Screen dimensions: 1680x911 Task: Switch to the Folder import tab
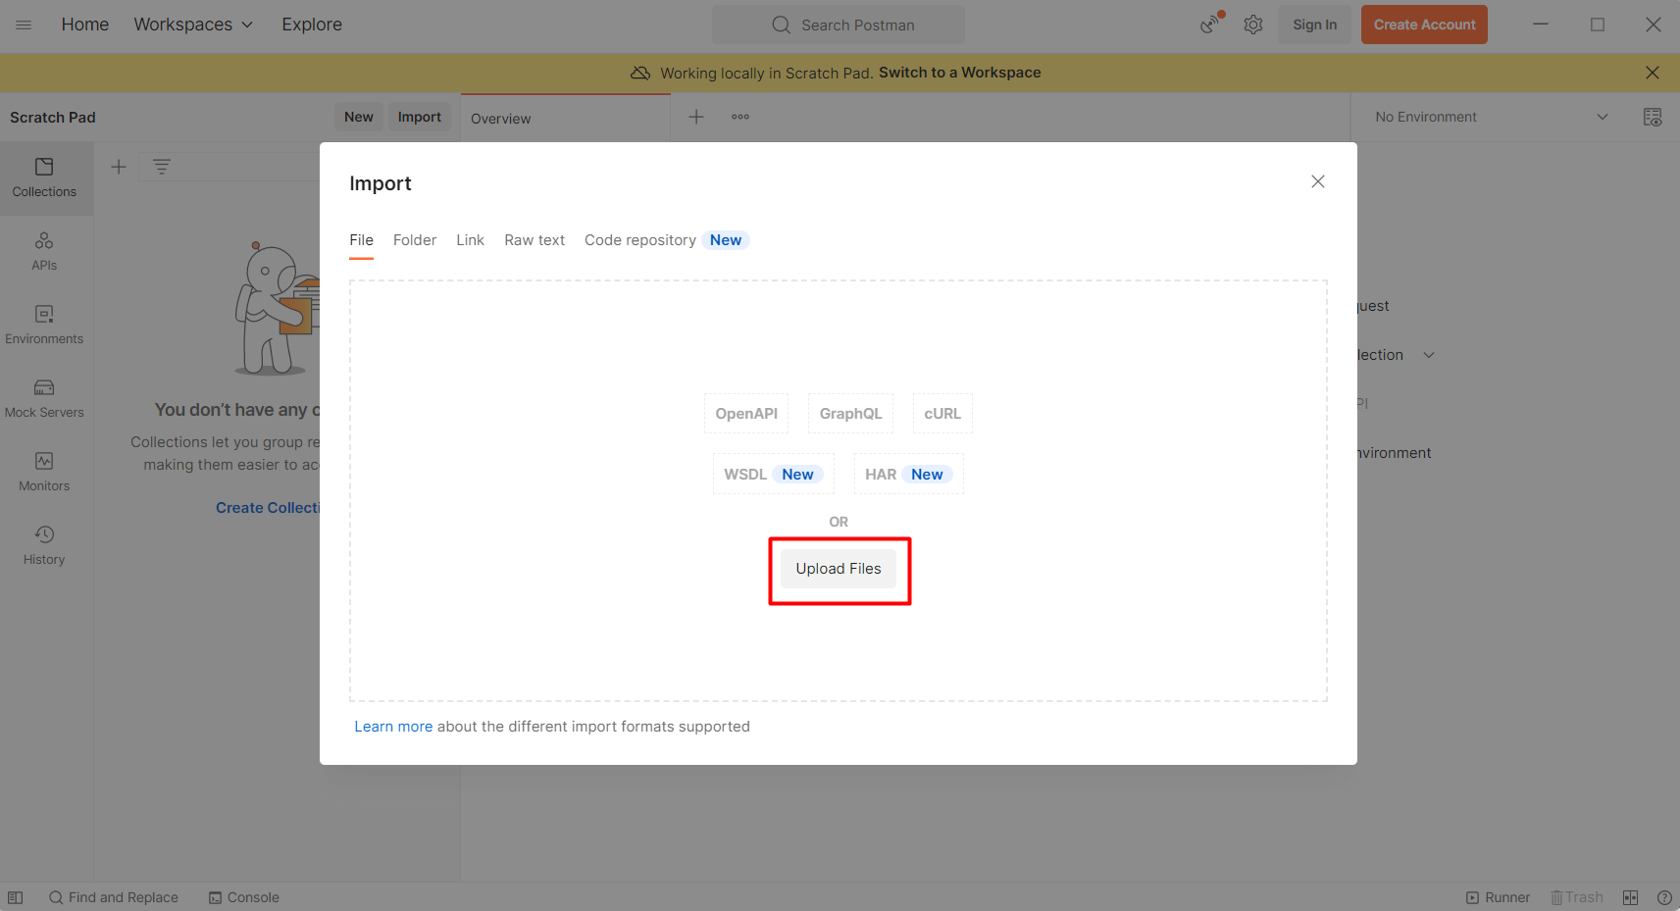pyautogui.click(x=414, y=240)
